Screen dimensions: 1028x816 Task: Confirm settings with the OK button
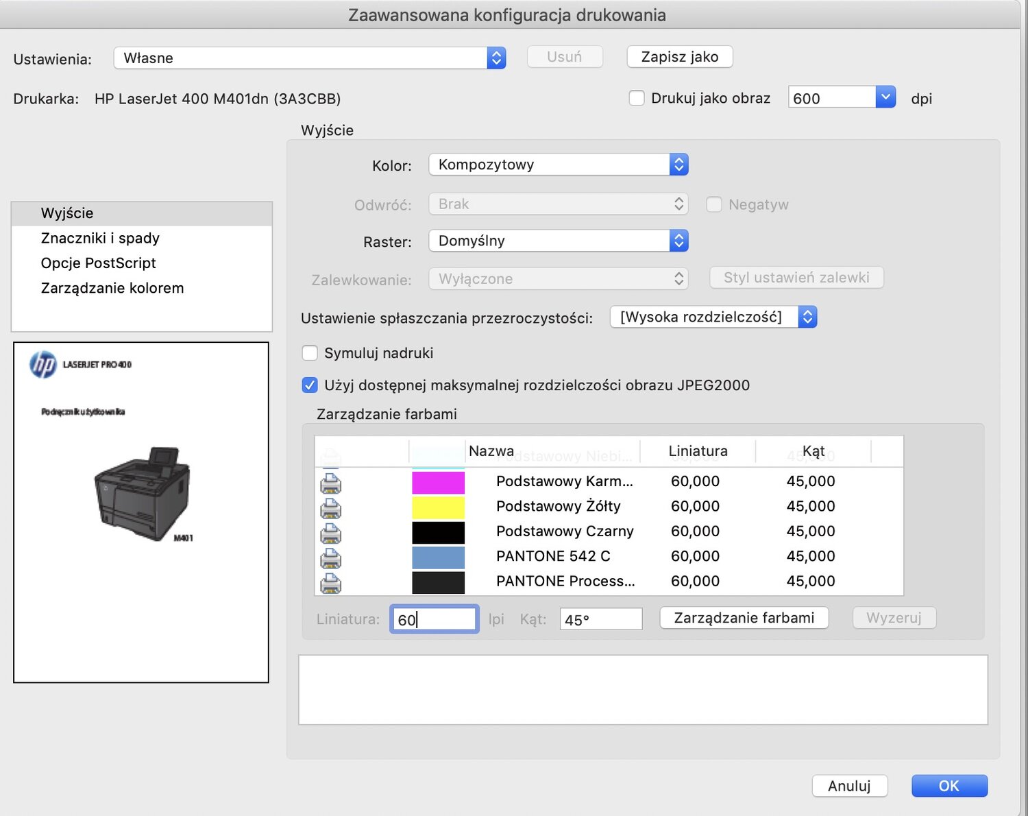(x=949, y=786)
